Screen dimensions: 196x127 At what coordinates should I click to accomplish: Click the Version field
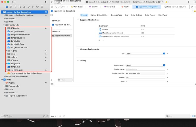(x=145, y=77)
